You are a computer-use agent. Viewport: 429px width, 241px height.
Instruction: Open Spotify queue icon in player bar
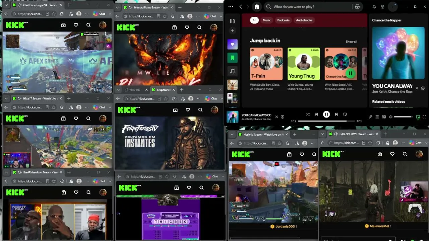(377, 117)
